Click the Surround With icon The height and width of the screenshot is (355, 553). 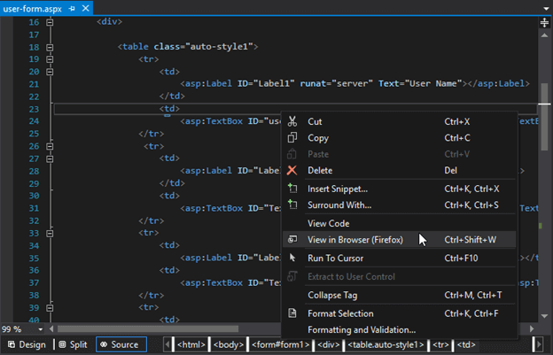point(292,205)
